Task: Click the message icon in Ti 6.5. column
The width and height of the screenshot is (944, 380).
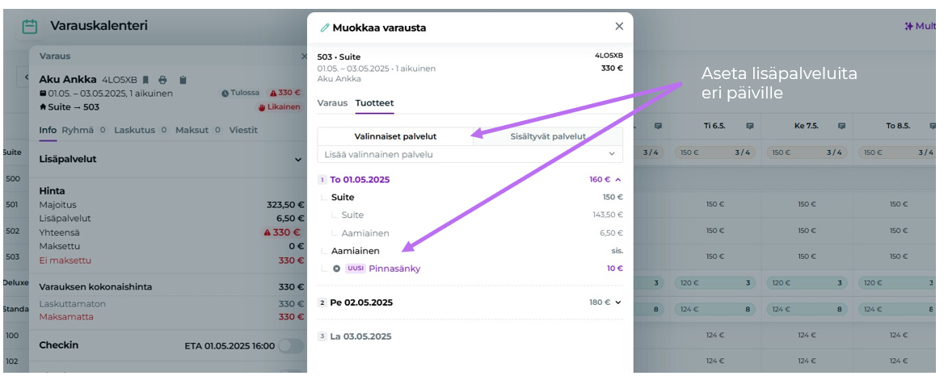Action: [x=750, y=126]
